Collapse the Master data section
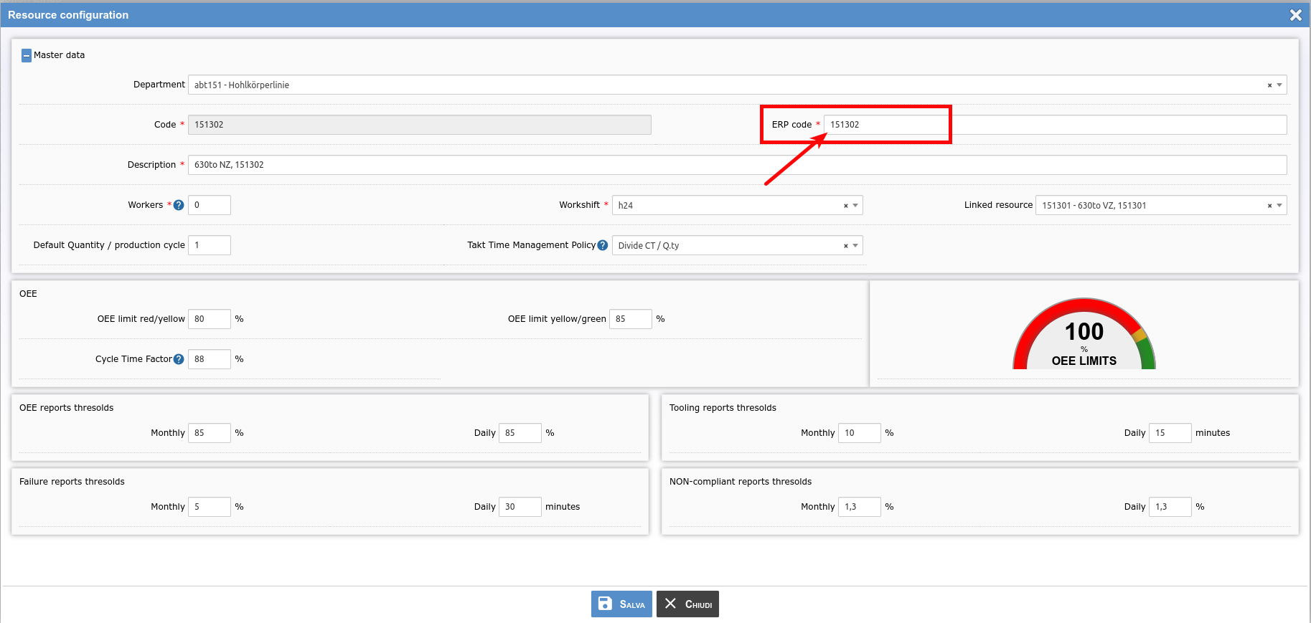1311x623 pixels. 27,55
